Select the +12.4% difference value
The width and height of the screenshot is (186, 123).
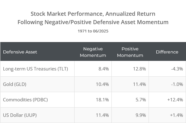tap(175, 100)
